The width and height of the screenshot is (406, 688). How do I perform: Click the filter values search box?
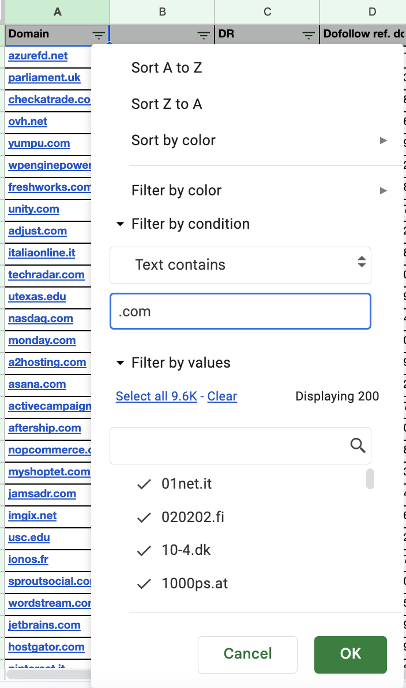tap(240, 445)
